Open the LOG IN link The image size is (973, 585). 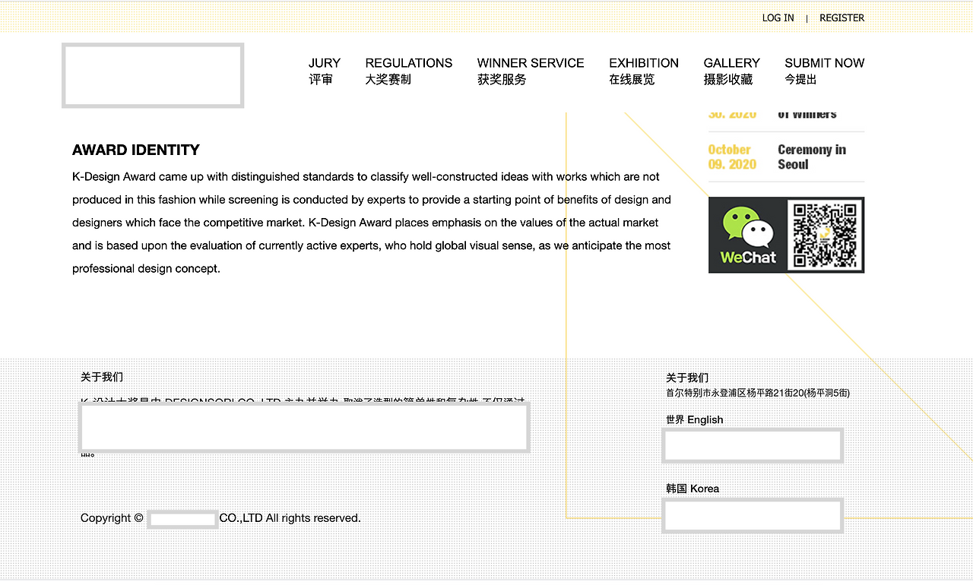click(778, 17)
